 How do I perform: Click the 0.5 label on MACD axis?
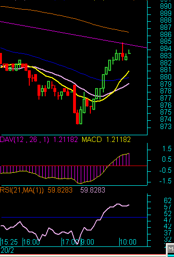click(167, 159)
